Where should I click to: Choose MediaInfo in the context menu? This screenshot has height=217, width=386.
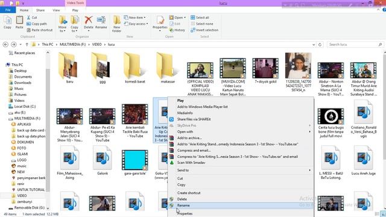(185, 113)
